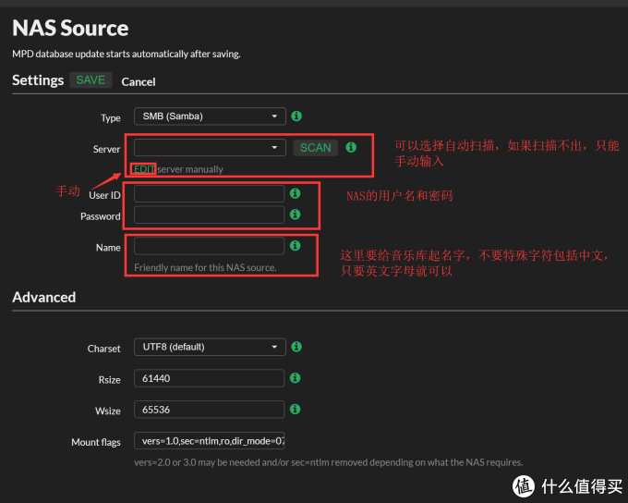628x503 pixels.
Task: Click the 'vers=2.0 or 3.0 may be needed' note
Action: pos(329,462)
